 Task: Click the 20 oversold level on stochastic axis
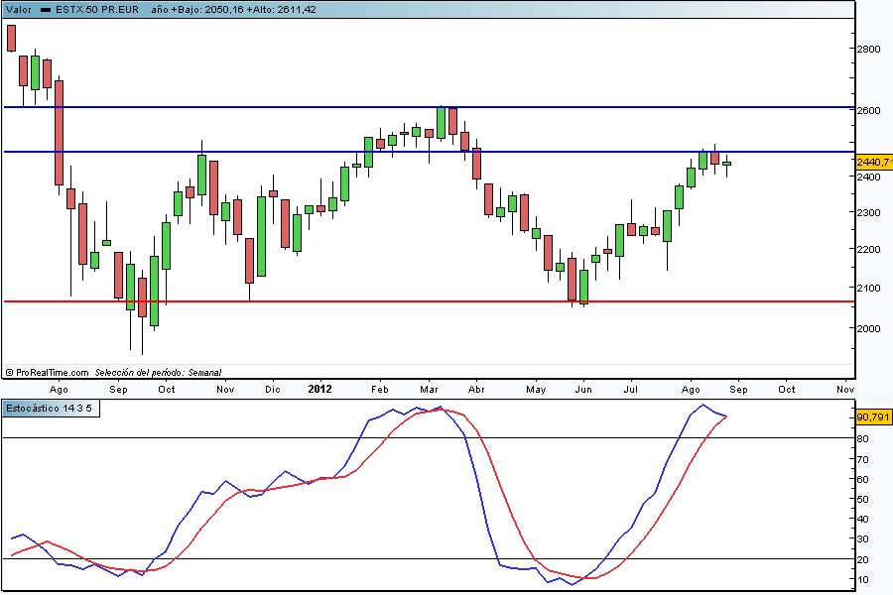(x=863, y=559)
